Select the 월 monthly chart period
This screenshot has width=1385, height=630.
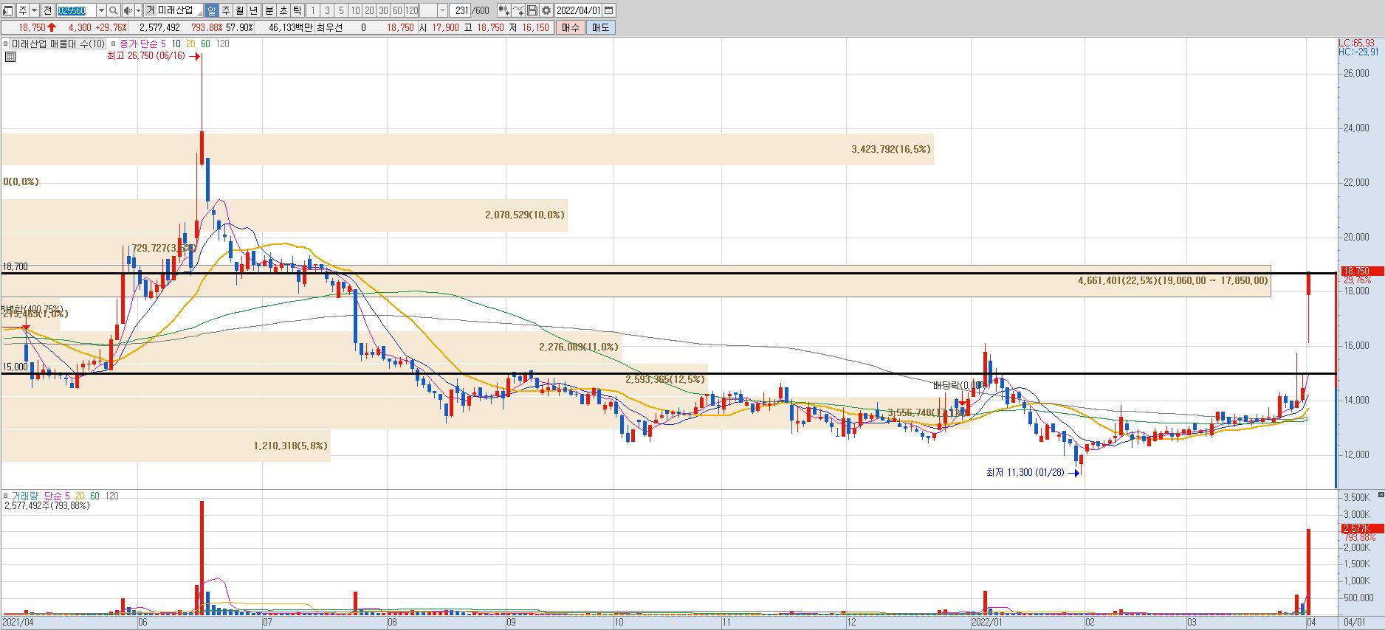240,10
